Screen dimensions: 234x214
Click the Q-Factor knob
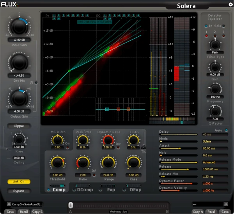(x=215, y=111)
